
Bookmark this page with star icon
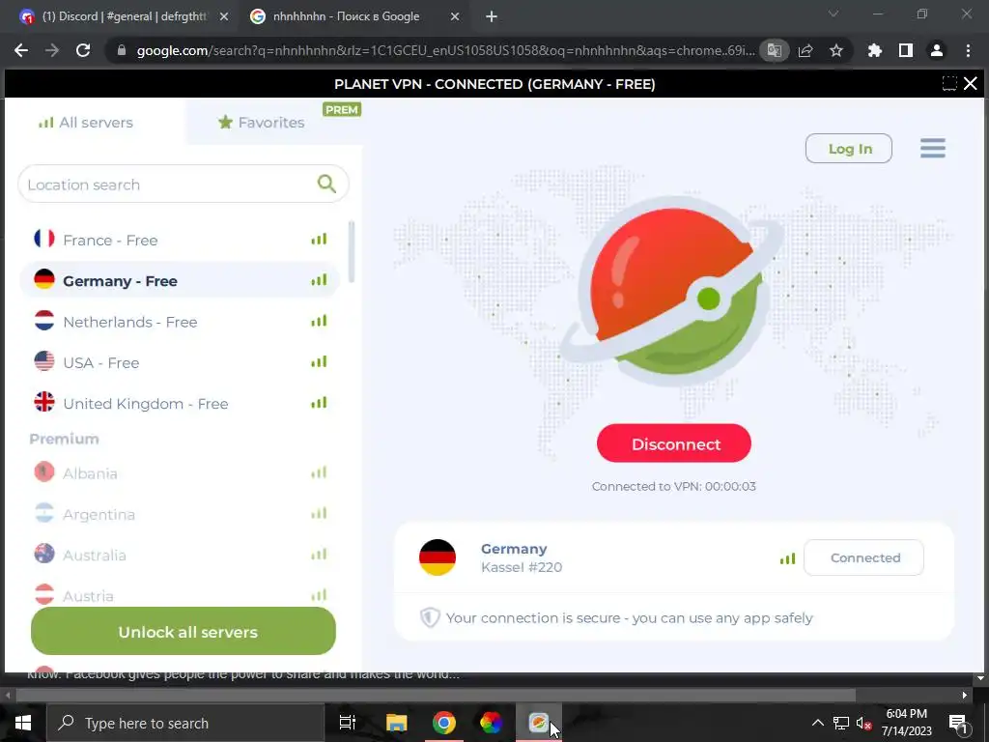coord(836,50)
